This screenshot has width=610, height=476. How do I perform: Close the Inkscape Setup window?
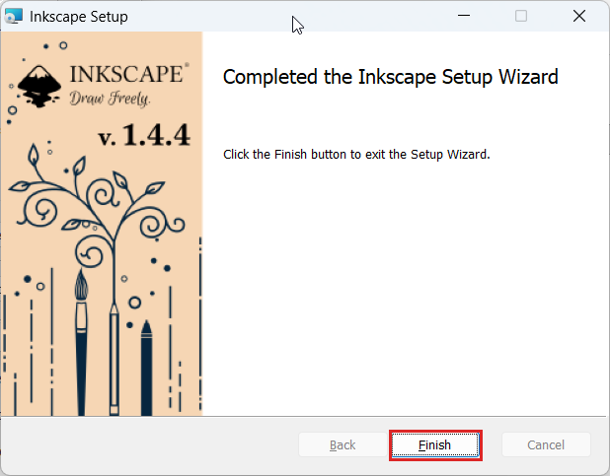coord(579,17)
